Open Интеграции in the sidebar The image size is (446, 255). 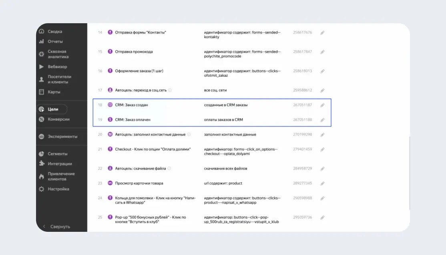[60, 164]
